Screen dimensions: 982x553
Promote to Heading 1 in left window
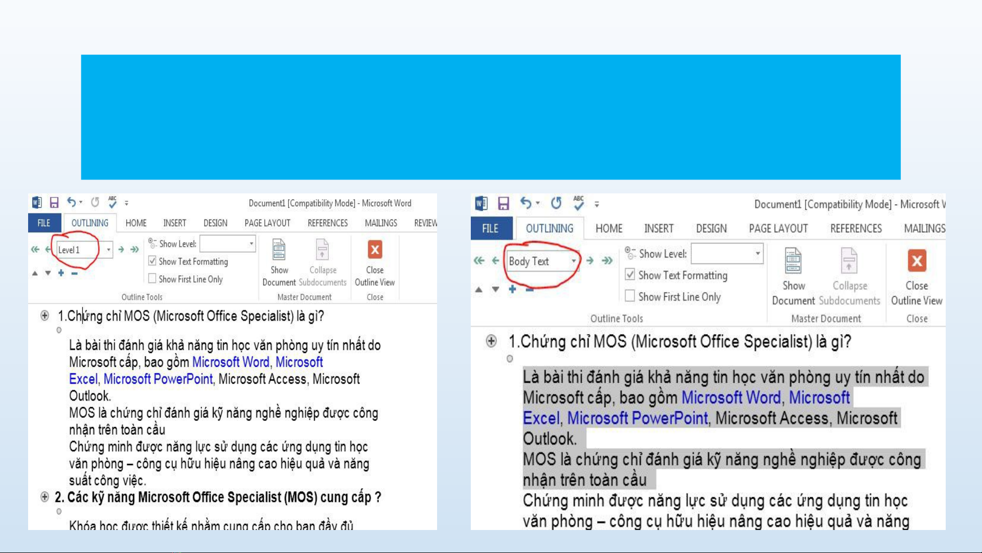pos(35,250)
